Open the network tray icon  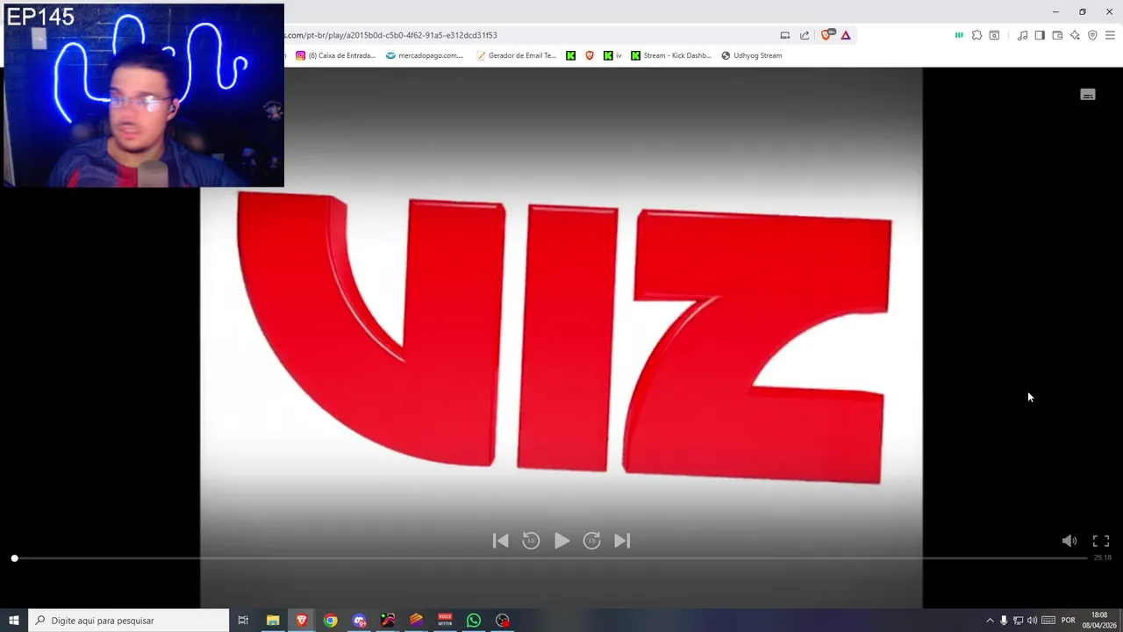click(1018, 621)
